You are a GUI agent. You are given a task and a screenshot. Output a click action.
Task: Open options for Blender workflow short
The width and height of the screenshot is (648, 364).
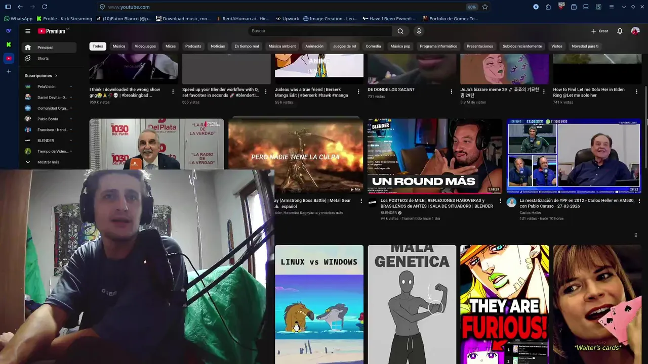click(x=266, y=92)
